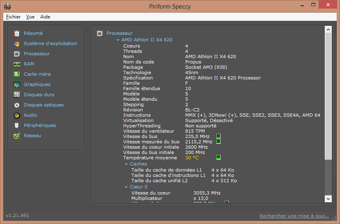Collapse the Caches subsection

[126, 164]
